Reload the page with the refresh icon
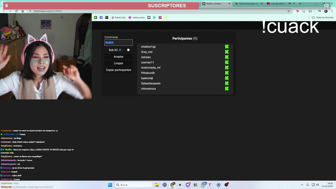The height and width of the screenshot is (189, 336). (16, 11)
